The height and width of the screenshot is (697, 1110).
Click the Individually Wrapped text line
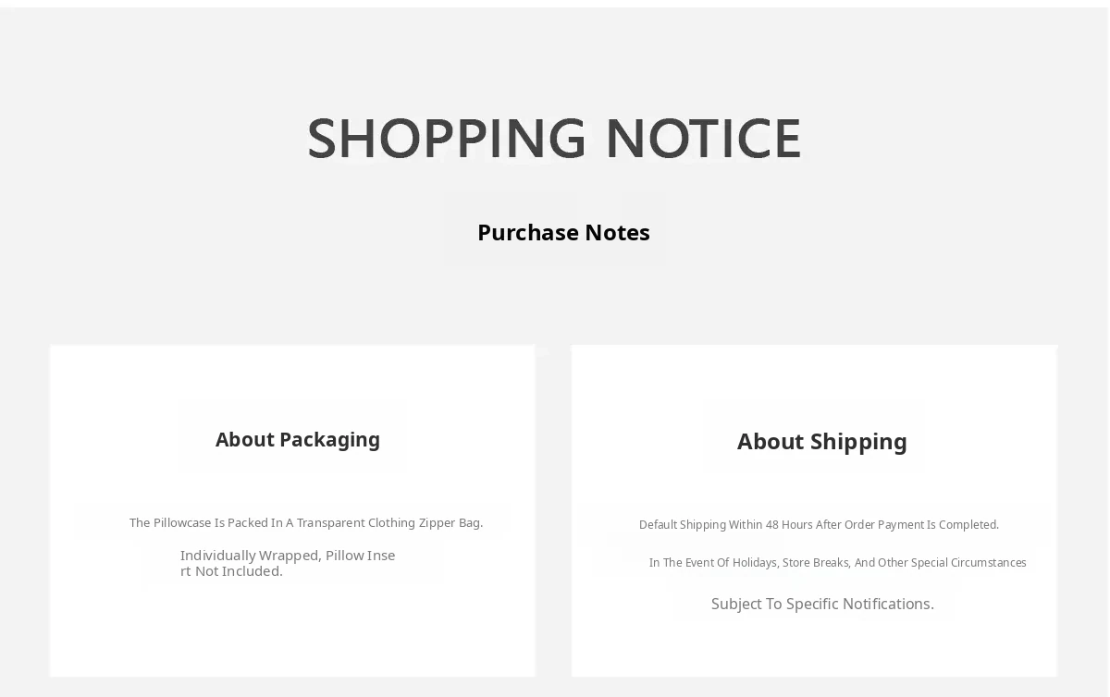pos(288,563)
